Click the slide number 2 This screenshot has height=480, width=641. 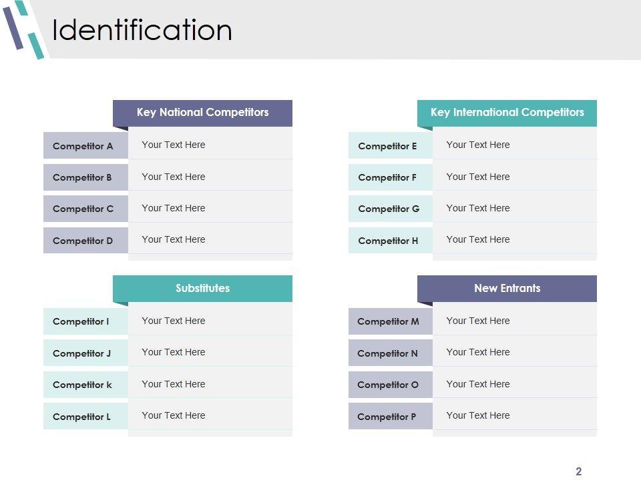pos(579,472)
